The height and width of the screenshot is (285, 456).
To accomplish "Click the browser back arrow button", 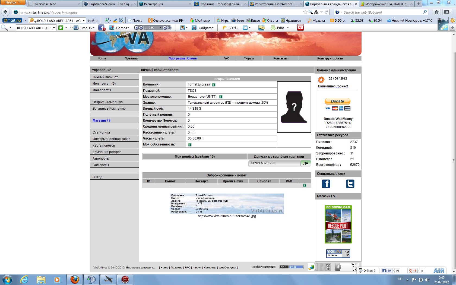I will click(x=5, y=12).
